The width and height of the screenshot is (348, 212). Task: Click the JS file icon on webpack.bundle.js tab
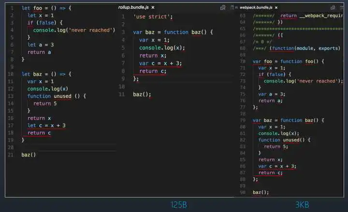click(x=236, y=8)
